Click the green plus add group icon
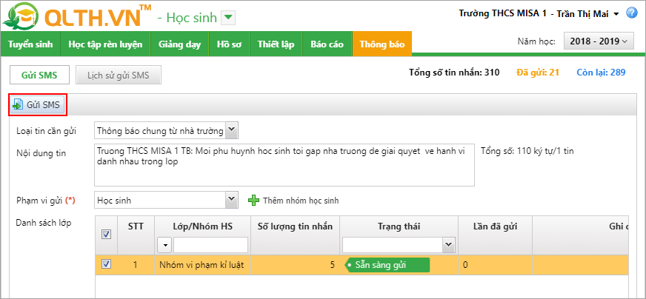This screenshot has height=299, width=646. (x=253, y=200)
